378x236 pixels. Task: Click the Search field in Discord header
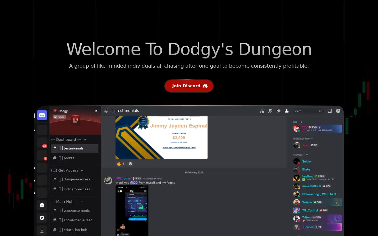click(308, 111)
